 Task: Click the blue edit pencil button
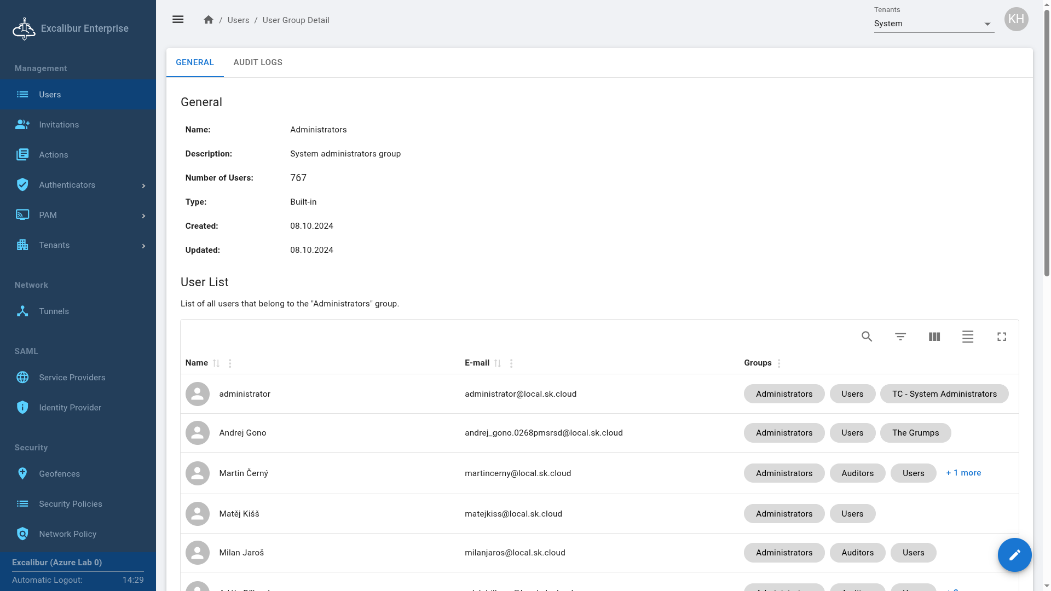pos(1014,555)
